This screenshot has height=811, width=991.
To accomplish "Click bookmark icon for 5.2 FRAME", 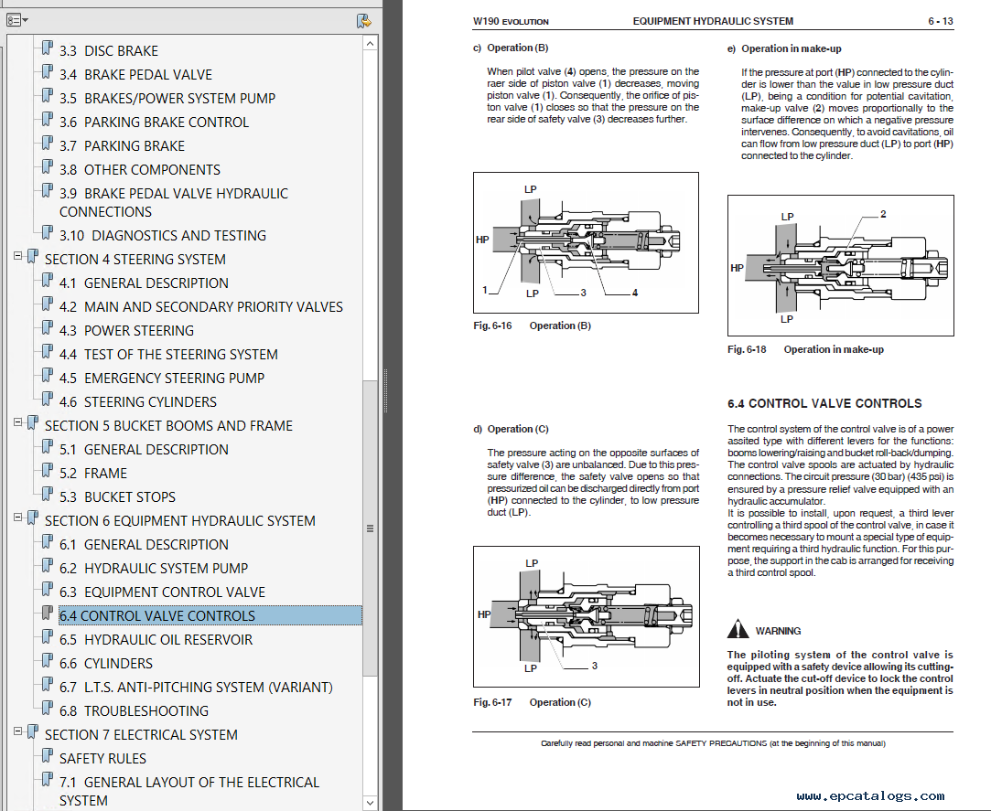I will pos(48,471).
